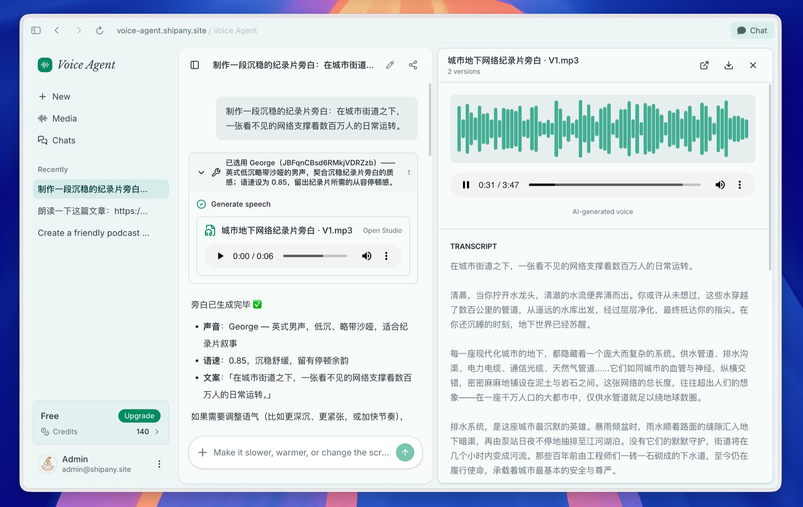The width and height of the screenshot is (803, 507).
Task: Go forward with the browser forward arrow
Action: click(79, 30)
